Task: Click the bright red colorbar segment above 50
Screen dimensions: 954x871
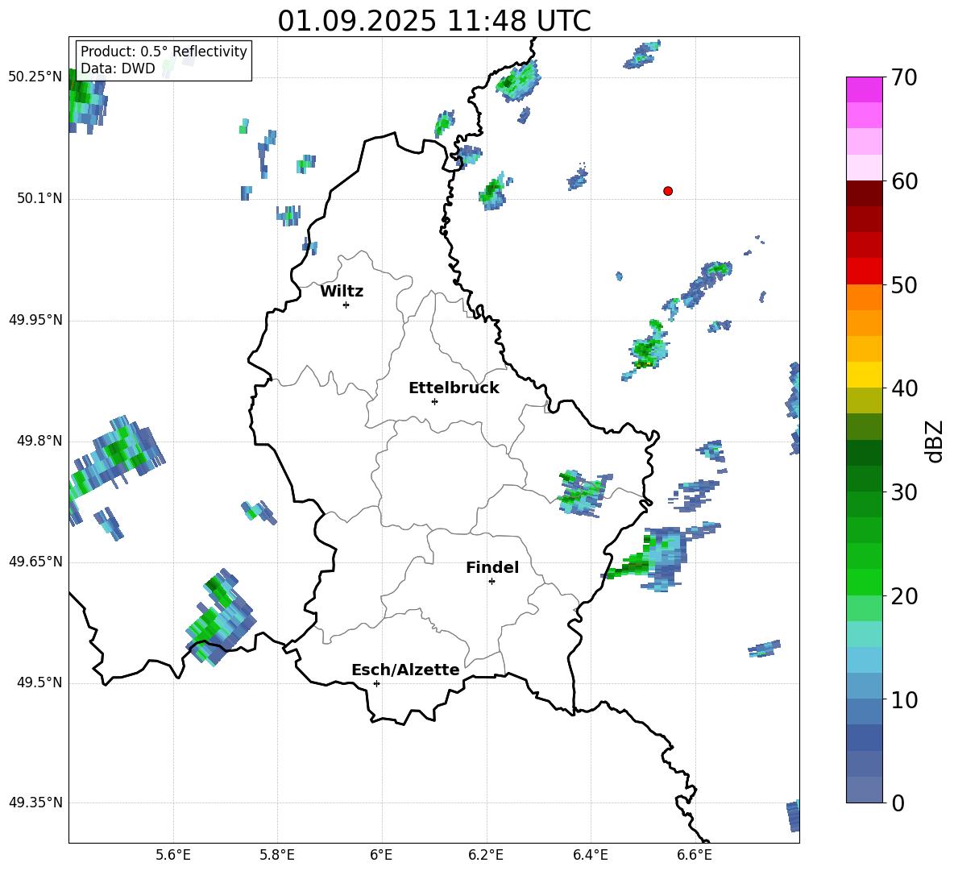Action: pyautogui.click(x=865, y=271)
